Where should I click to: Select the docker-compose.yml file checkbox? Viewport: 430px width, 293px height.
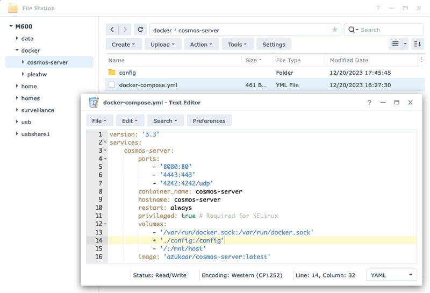112,85
